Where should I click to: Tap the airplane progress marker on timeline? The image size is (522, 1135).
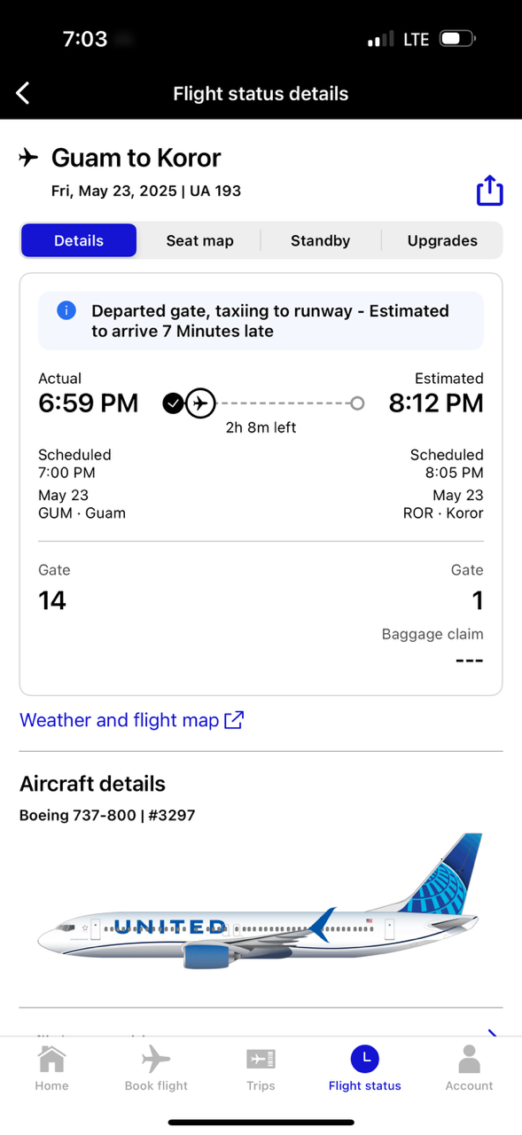[201, 403]
